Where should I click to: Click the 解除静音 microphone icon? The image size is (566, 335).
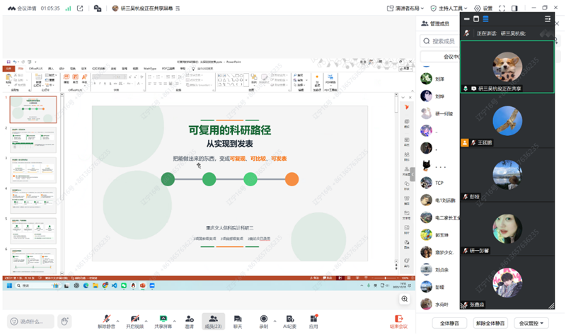106,318
